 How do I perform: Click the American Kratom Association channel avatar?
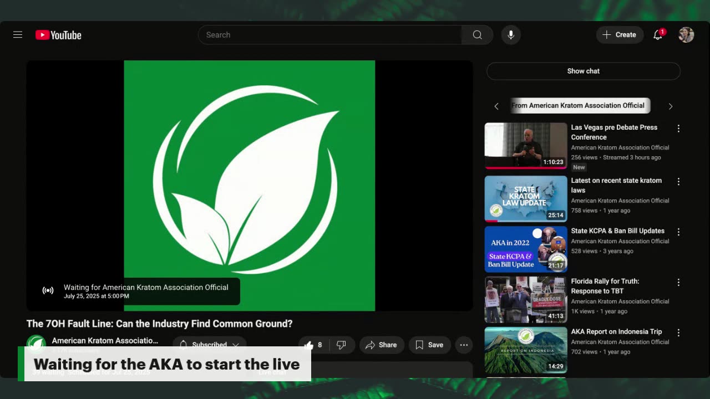[x=37, y=344]
